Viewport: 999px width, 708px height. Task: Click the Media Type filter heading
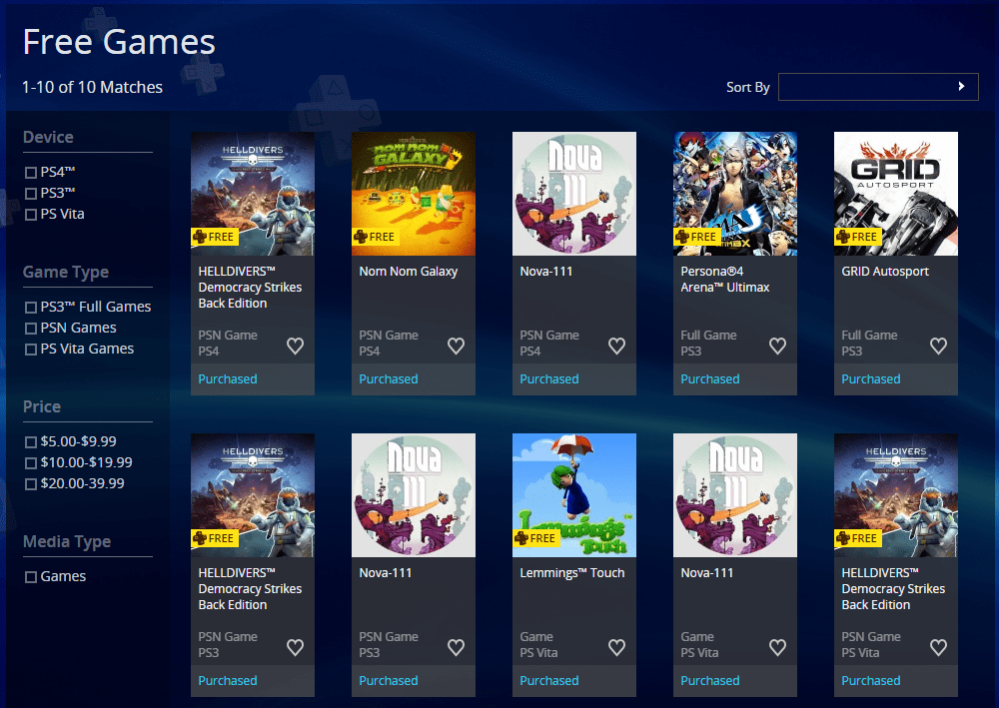point(67,542)
